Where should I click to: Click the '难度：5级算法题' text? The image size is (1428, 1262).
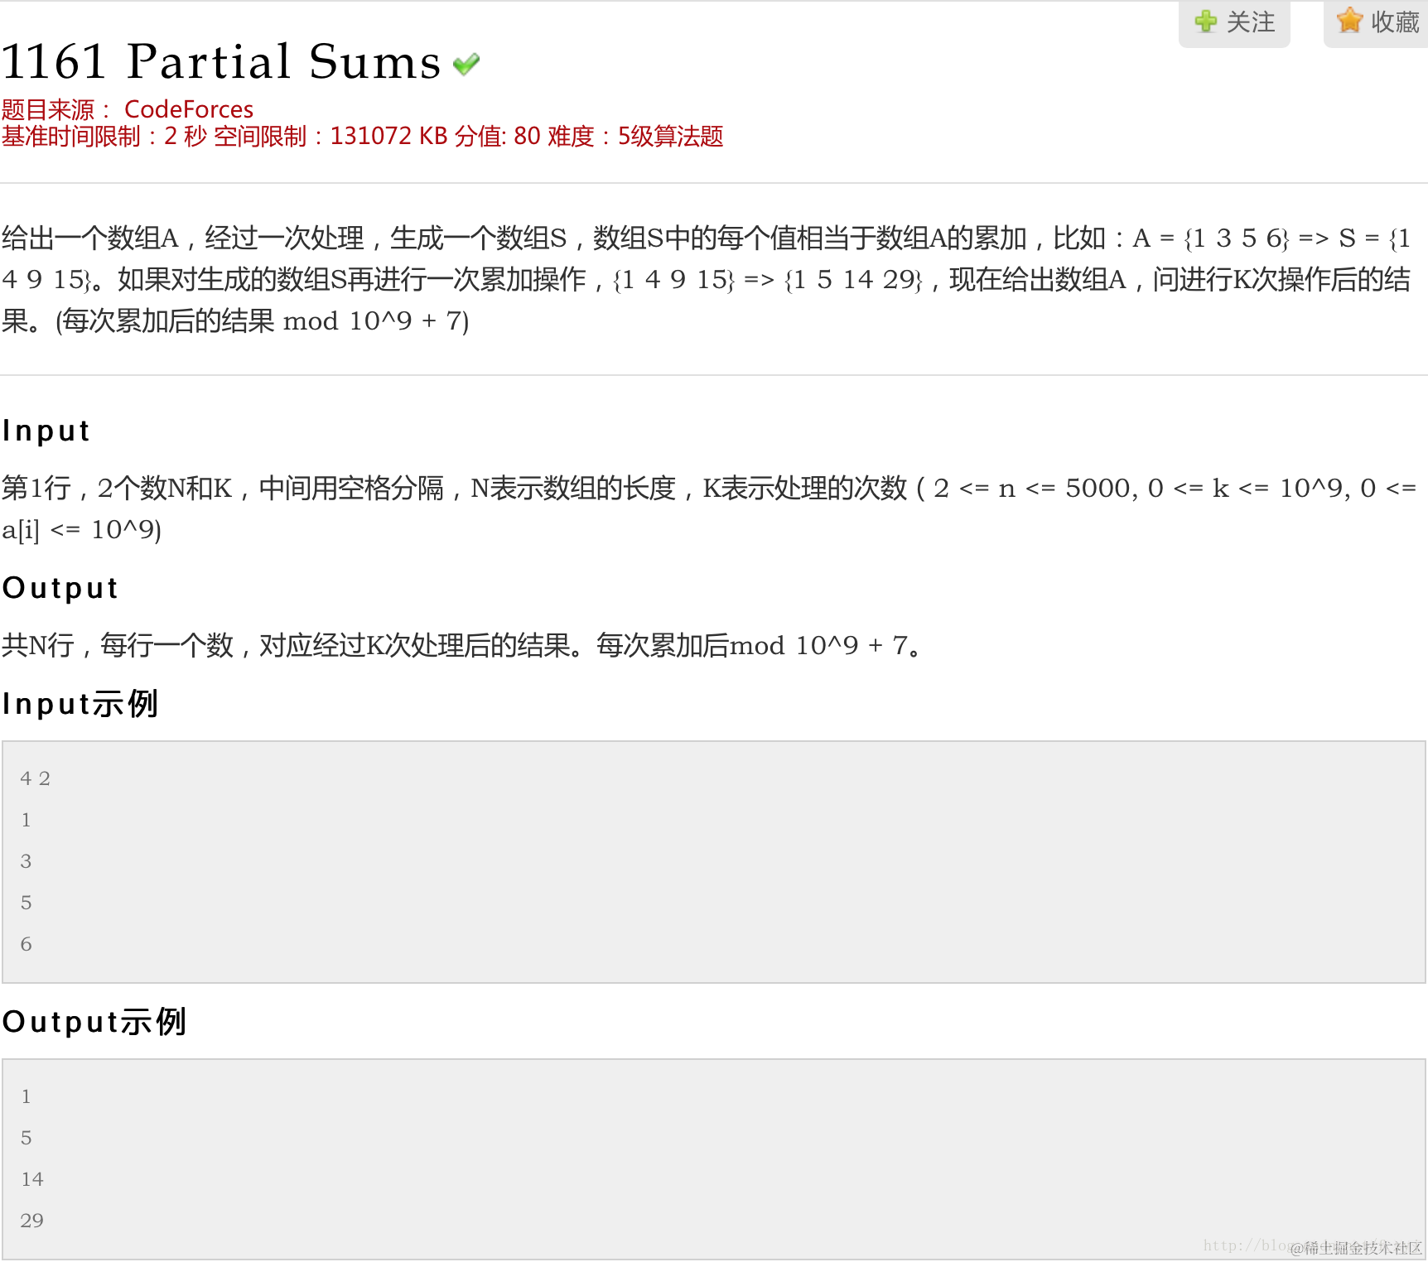click(635, 136)
